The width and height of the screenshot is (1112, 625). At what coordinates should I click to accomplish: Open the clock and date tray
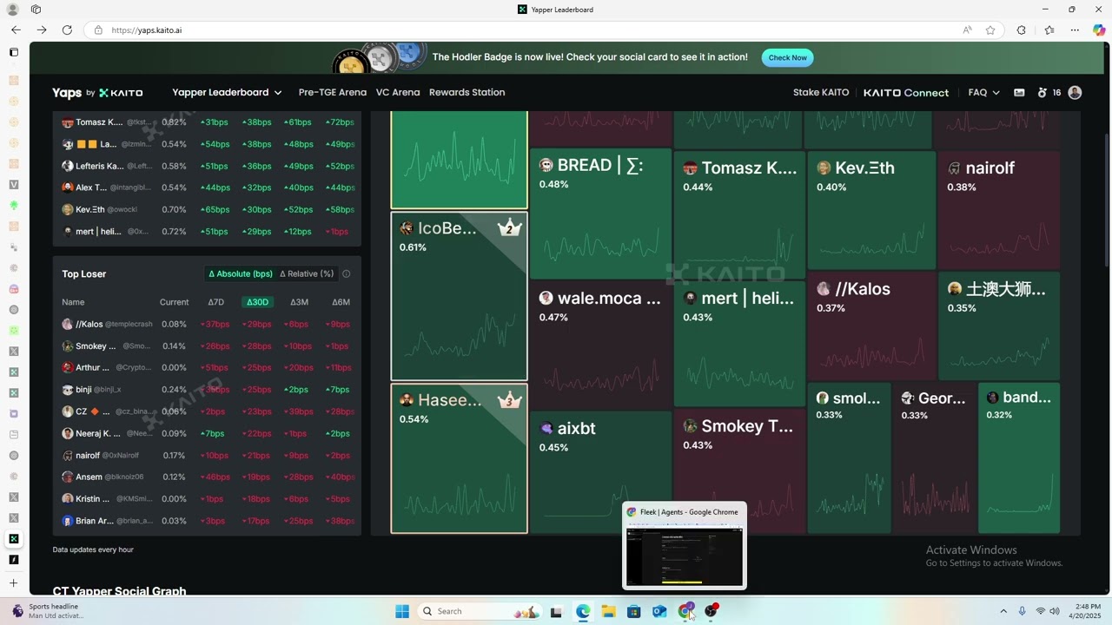[x=1086, y=611]
